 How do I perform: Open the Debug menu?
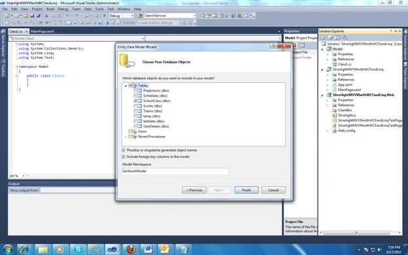point(63,9)
